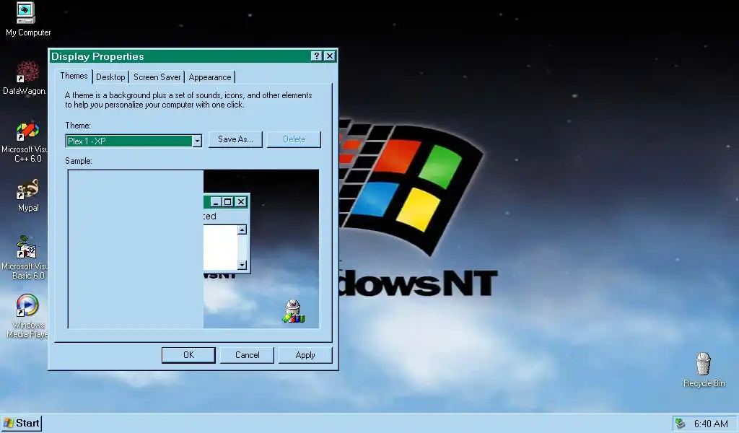This screenshot has height=433, width=739.
Task: Open the Start menu
Action: point(21,423)
